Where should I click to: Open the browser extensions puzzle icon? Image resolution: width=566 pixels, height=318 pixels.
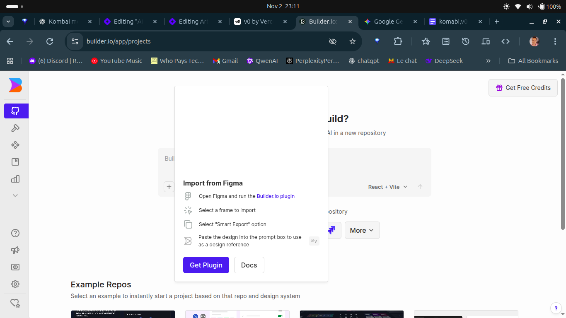[x=398, y=41]
